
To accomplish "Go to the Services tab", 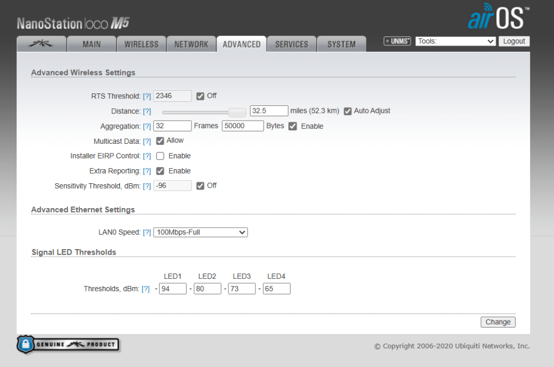I will pos(292,44).
